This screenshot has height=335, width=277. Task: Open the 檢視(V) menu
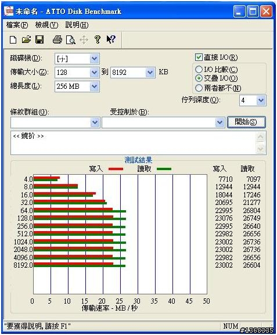[x=46, y=25]
